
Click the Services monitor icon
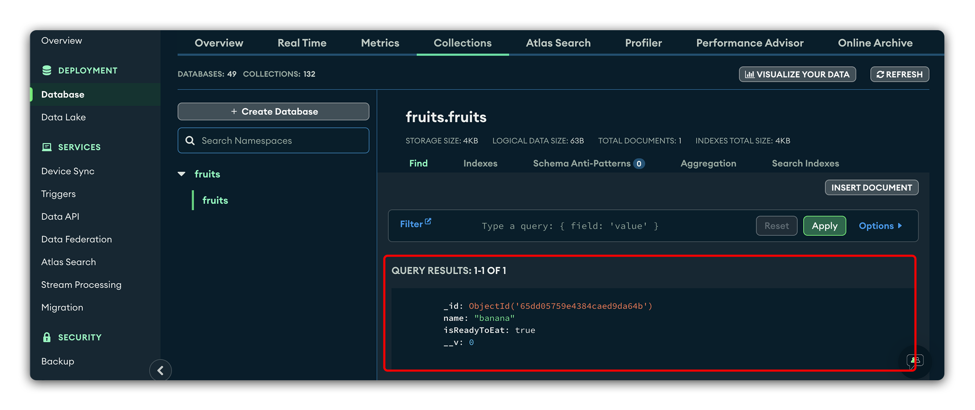tap(47, 147)
